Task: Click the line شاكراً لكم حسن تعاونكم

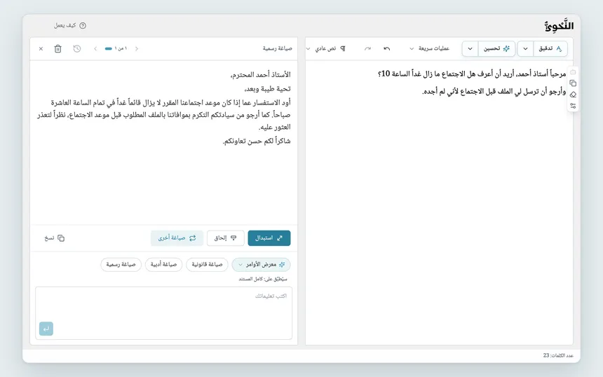Action: click(257, 141)
